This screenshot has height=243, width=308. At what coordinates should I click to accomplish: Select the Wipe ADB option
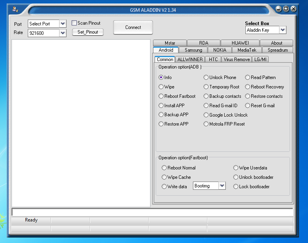point(161,86)
